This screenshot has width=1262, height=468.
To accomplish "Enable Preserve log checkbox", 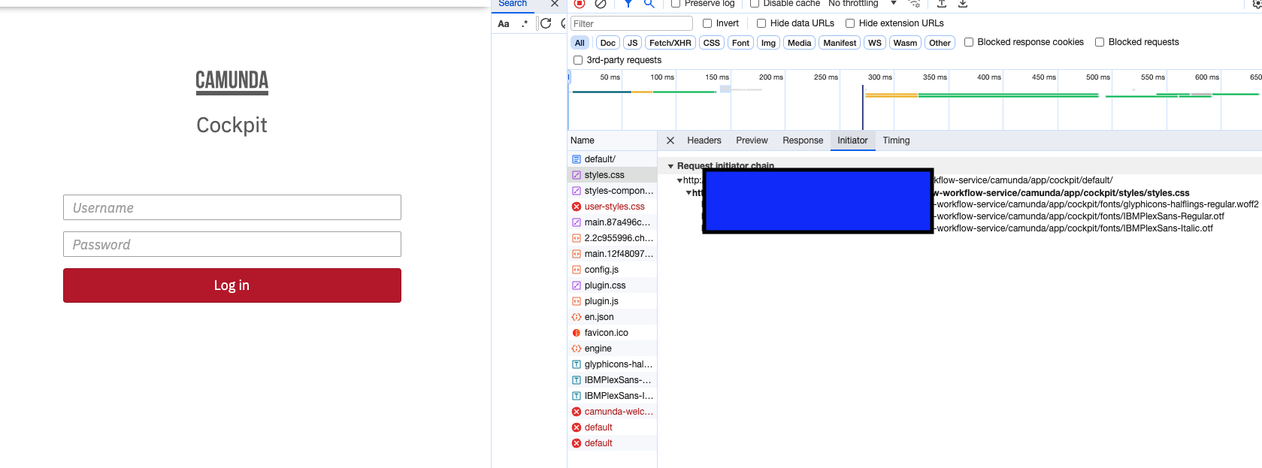I will click(676, 4).
